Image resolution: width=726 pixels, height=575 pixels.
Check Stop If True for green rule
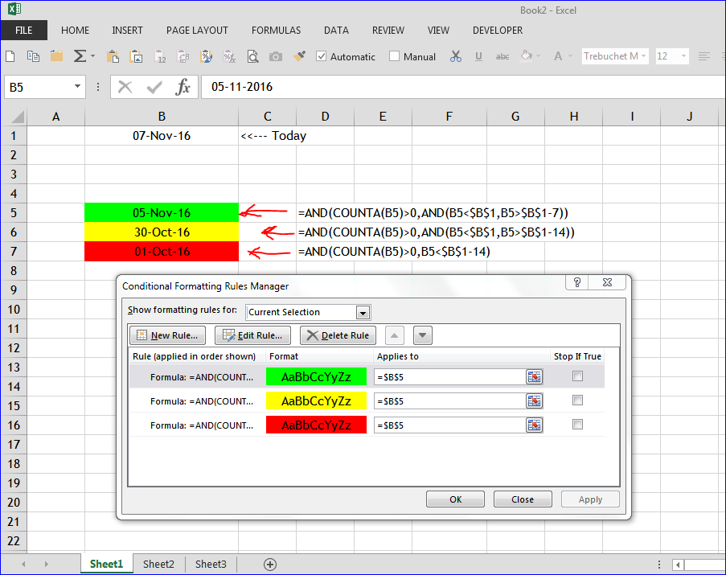pos(577,376)
